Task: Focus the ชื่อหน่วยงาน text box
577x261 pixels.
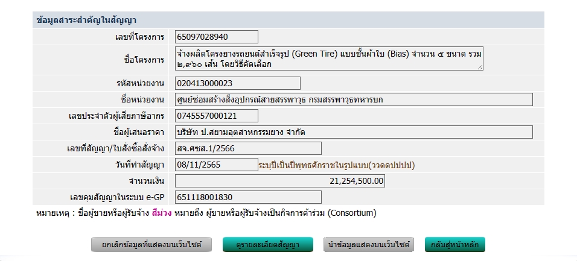Action: [354, 99]
